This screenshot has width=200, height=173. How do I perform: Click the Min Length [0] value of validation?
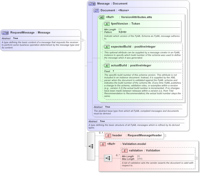(139, 156)
